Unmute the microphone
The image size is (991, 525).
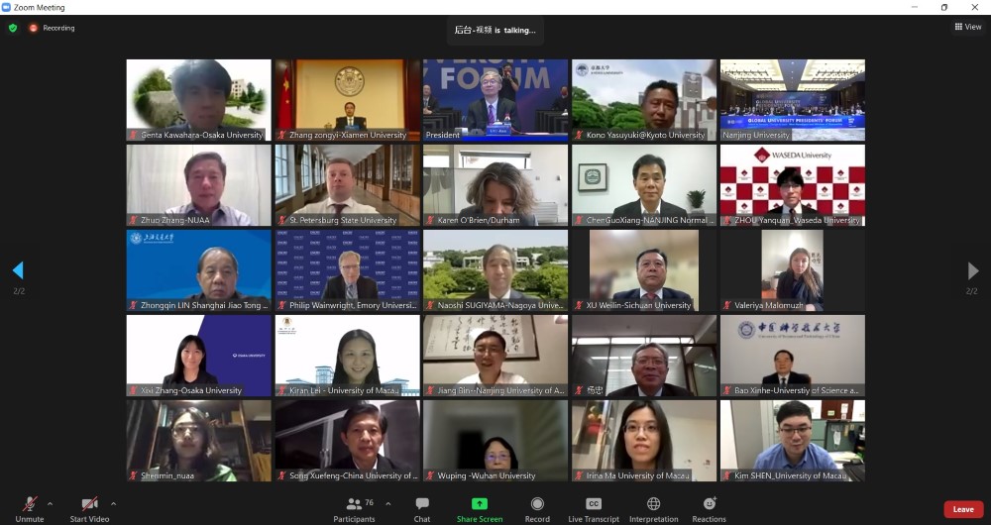pyautogui.click(x=30, y=505)
